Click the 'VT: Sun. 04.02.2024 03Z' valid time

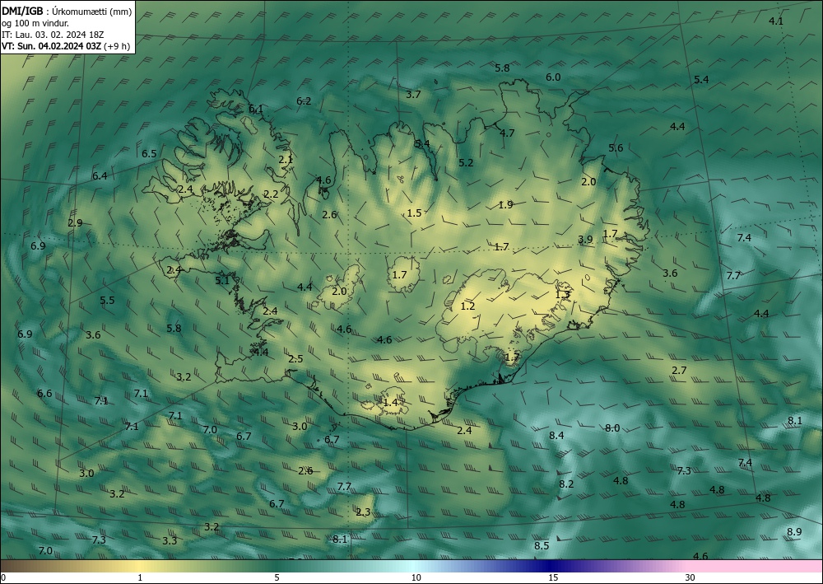(x=51, y=45)
